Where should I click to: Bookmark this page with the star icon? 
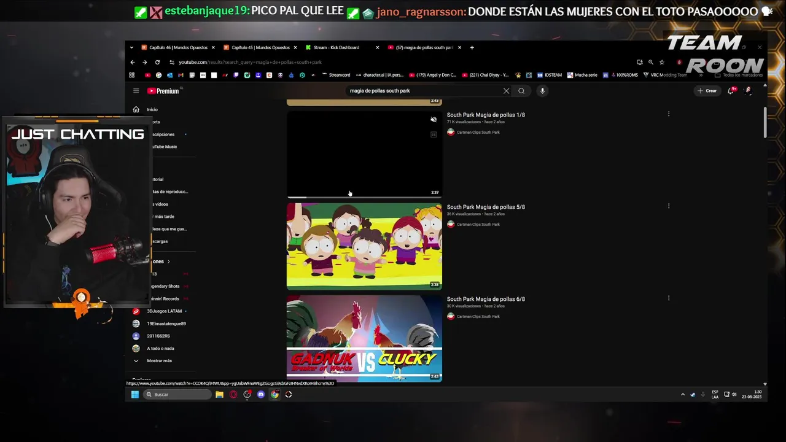click(661, 62)
